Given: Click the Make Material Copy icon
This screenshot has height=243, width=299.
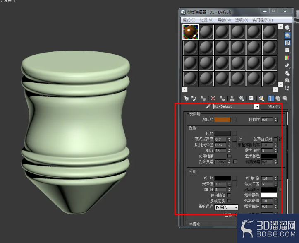Looking at the screenshot, I should (222, 99).
